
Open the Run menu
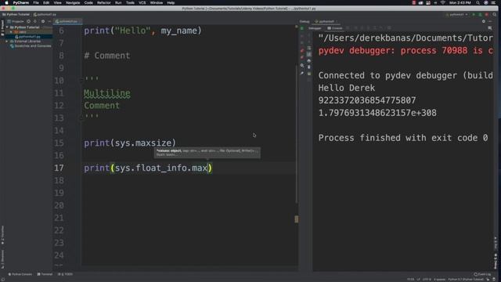click(118, 2)
